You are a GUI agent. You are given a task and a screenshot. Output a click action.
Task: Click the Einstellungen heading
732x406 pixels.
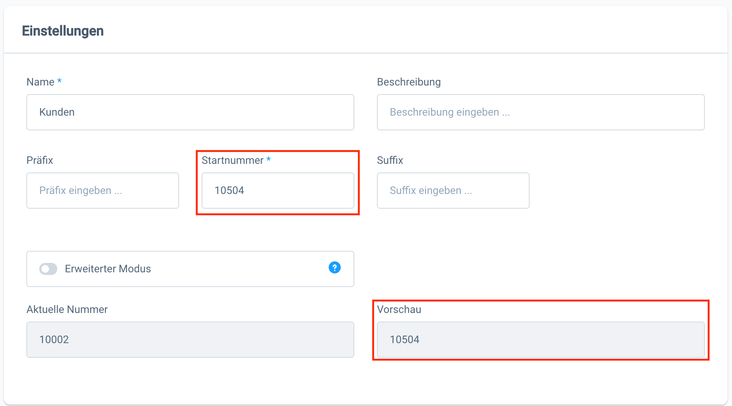pos(63,31)
